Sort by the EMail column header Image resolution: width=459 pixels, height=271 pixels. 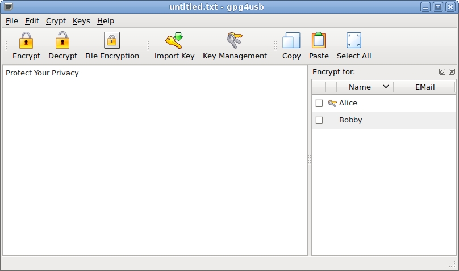(425, 87)
